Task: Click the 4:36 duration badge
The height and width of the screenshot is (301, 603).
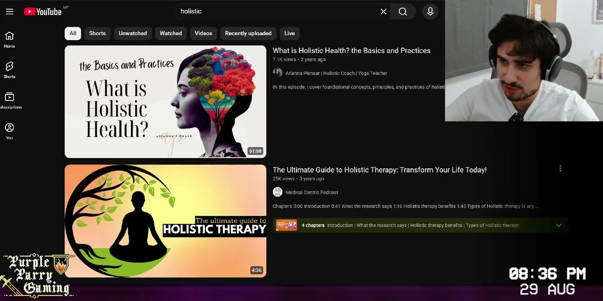Action: click(257, 270)
